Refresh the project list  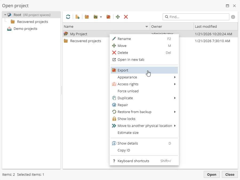(x=68, y=17)
